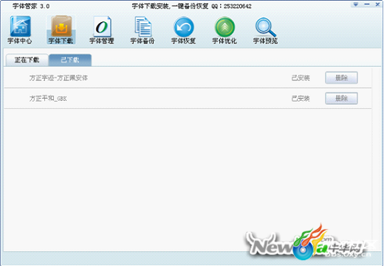384x266 pixels.
Task: Delete the 方正字迹-方正佩安体 font
Action: [x=341, y=78]
